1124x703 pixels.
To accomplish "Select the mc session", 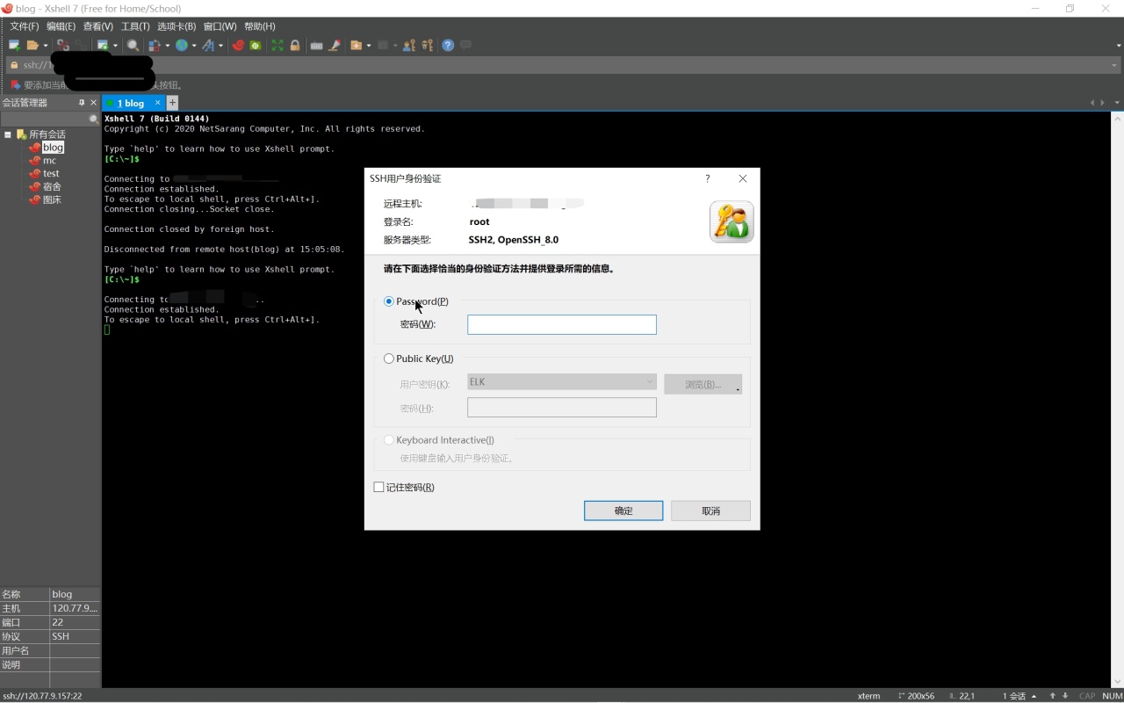I will click(49, 161).
